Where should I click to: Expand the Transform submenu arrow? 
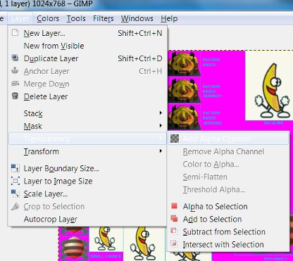(x=161, y=151)
